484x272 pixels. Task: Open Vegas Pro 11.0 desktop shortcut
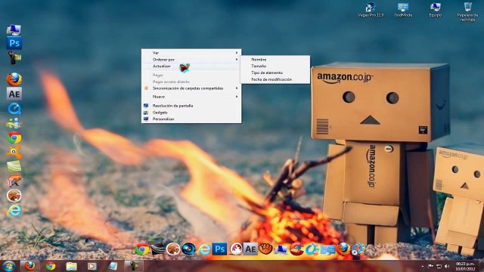(371, 10)
